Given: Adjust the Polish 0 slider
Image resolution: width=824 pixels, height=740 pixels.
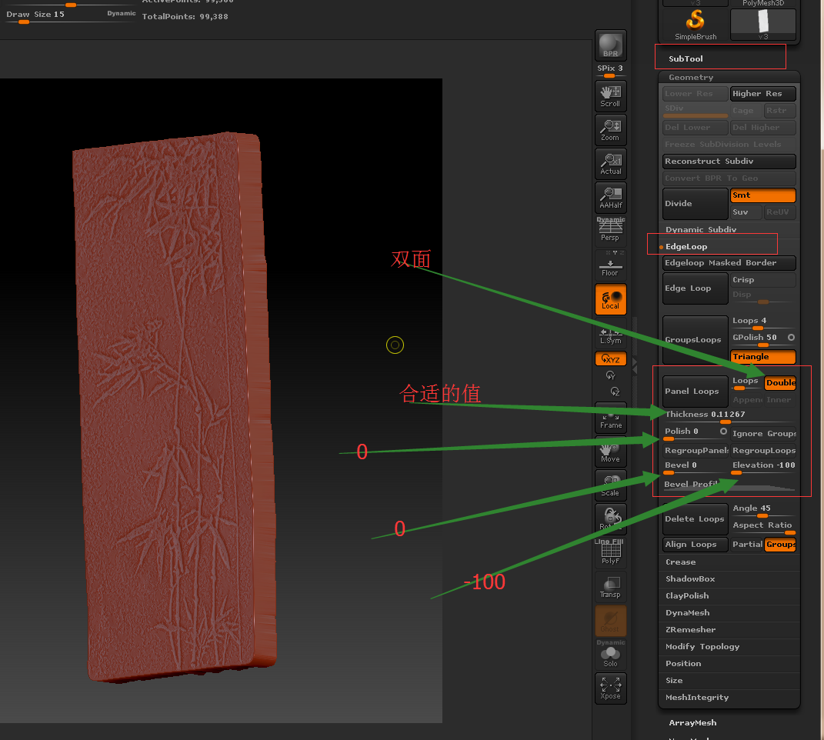Looking at the screenshot, I should [691, 434].
